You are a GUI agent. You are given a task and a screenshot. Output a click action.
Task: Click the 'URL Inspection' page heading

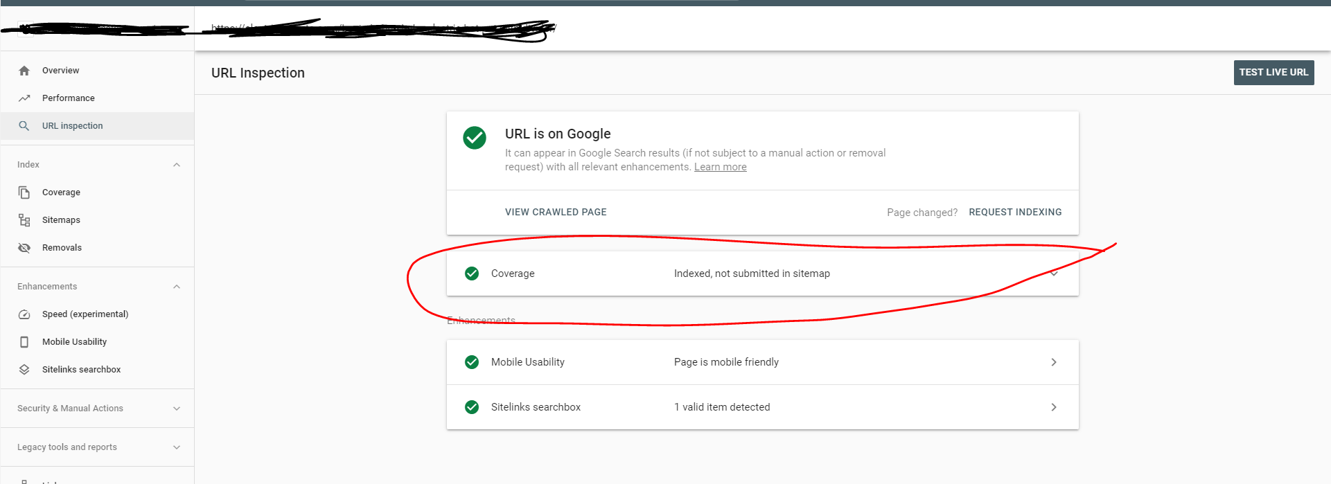click(258, 73)
